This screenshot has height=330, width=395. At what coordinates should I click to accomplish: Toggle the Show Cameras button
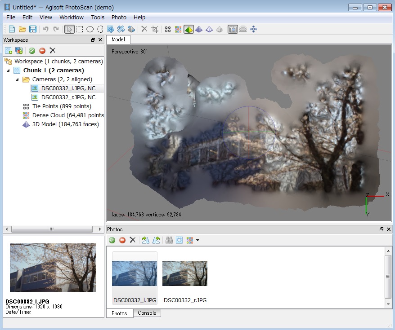click(x=233, y=29)
